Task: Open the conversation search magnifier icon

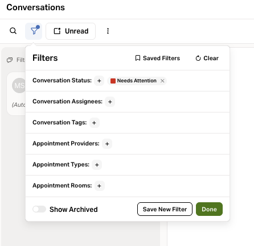Action: pos(13,31)
